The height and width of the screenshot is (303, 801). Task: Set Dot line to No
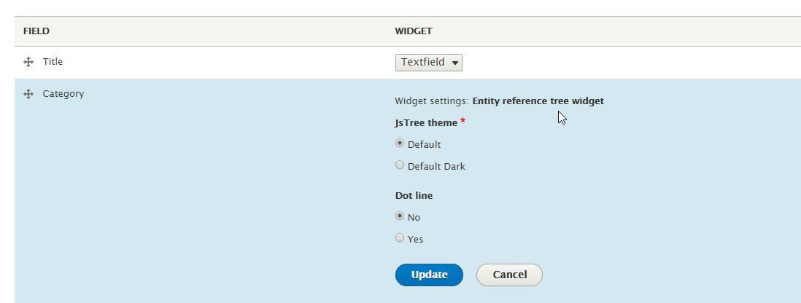click(399, 216)
